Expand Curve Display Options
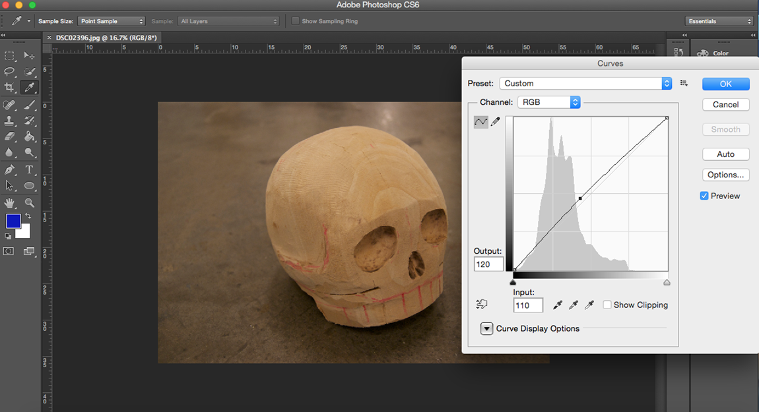 [x=486, y=328]
